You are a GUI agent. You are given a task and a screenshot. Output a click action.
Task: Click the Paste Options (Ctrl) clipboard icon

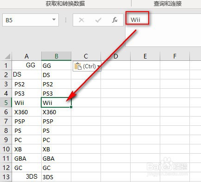[x=78, y=66]
